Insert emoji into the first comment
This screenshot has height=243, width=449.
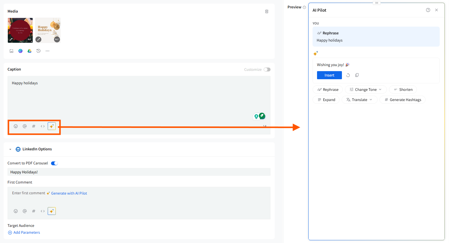[16, 211]
